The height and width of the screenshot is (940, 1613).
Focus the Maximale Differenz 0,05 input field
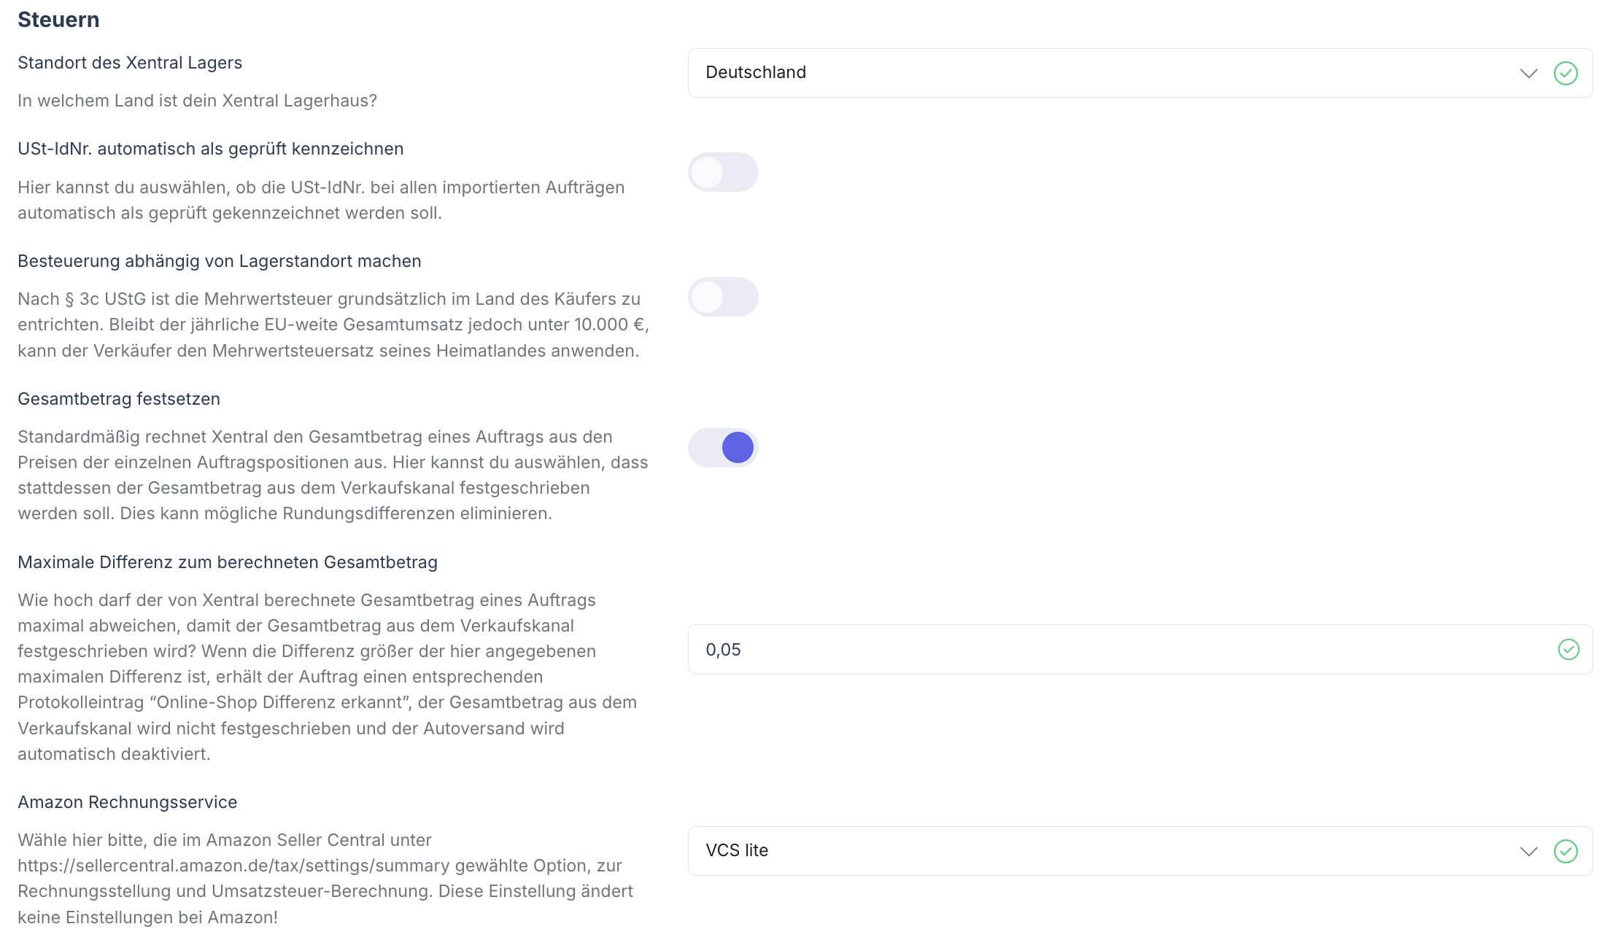1094,649
